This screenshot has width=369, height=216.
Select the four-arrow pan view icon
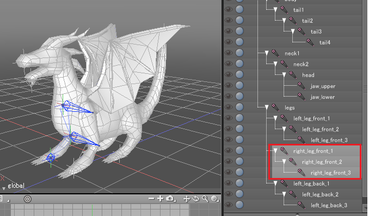tap(187, 199)
